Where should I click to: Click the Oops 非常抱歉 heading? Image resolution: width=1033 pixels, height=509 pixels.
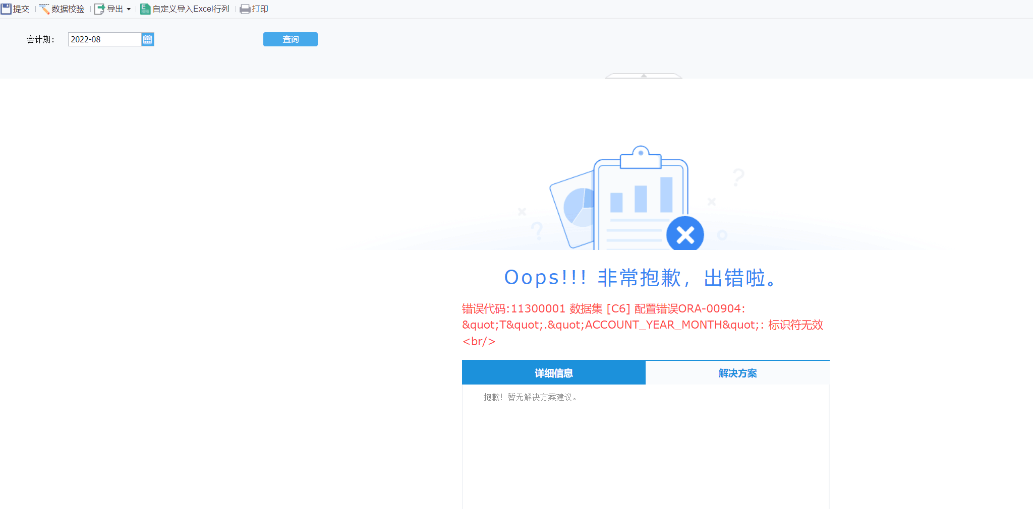coord(642,278)
